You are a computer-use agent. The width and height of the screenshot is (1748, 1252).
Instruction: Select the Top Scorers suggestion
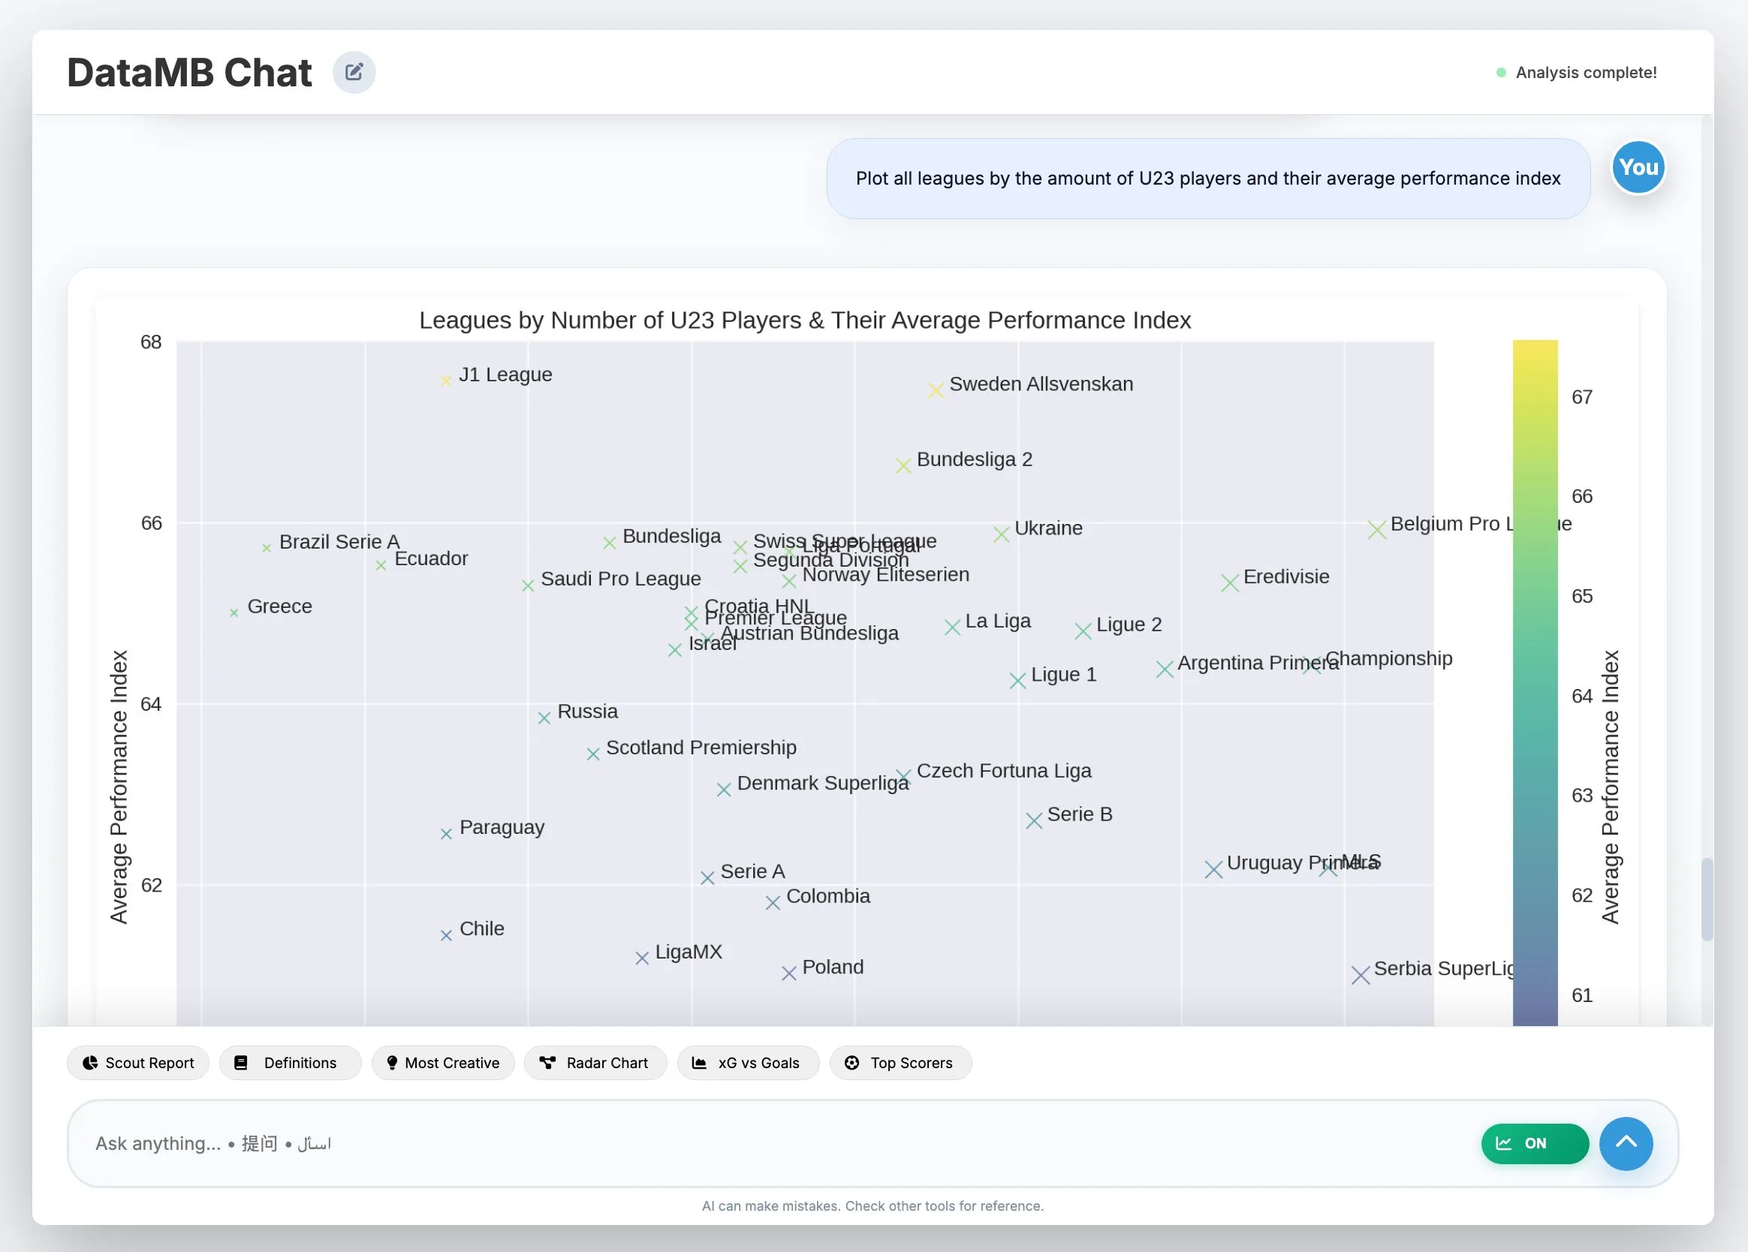900,1064
